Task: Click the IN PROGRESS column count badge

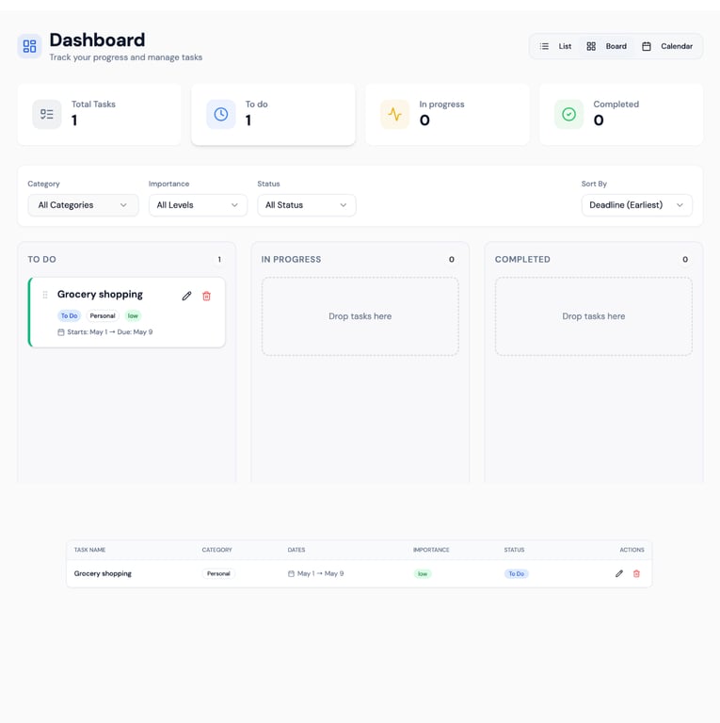Action: click(452, 259)
